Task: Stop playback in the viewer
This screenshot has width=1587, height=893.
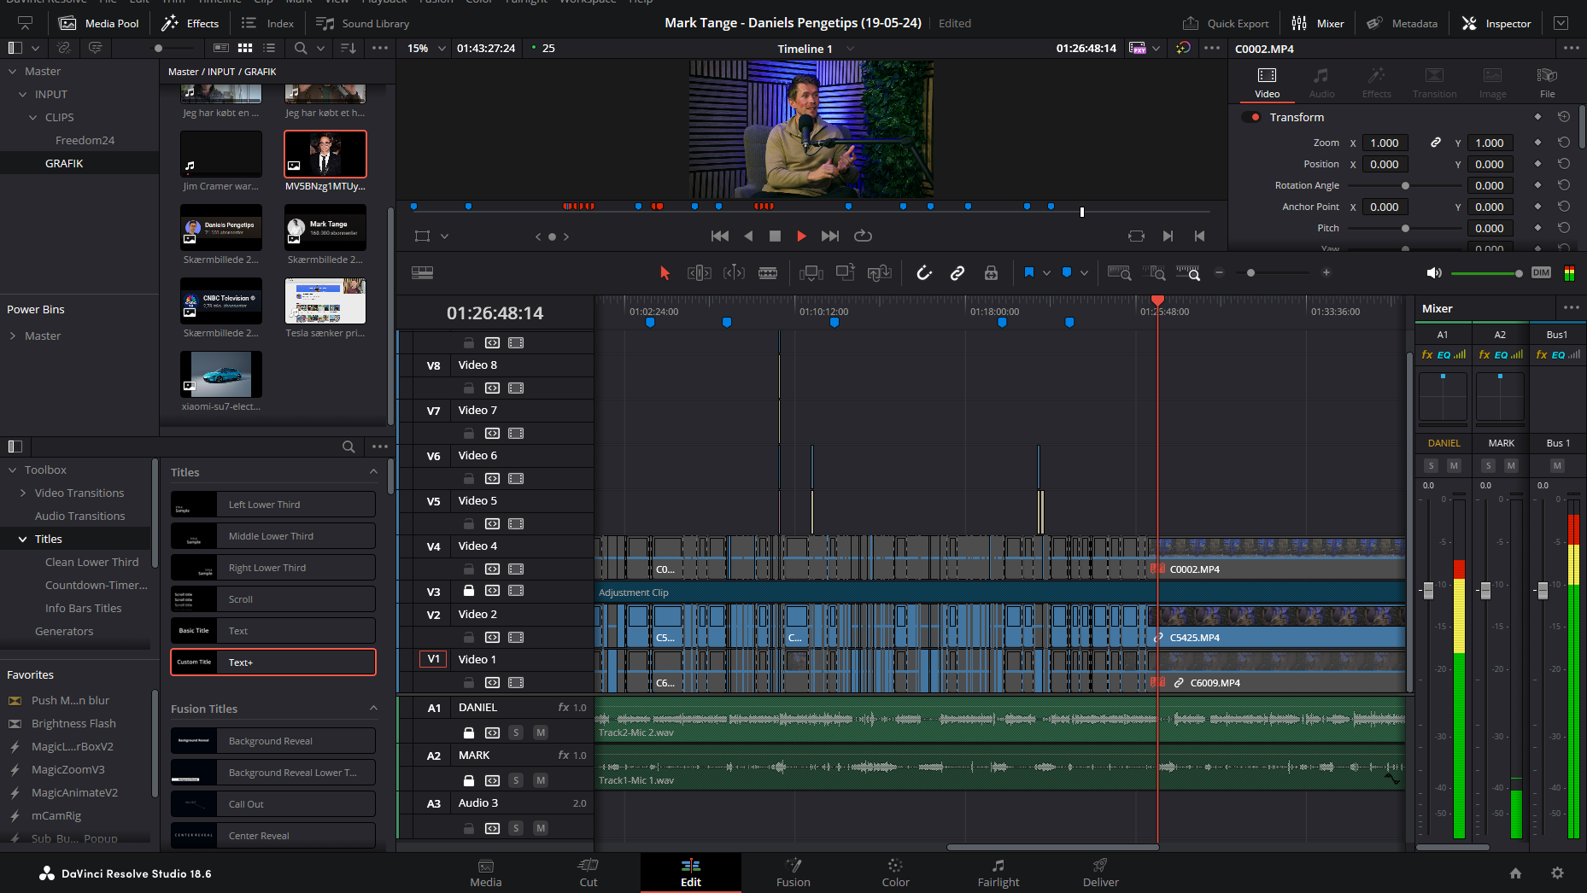Action: [775, 236]
